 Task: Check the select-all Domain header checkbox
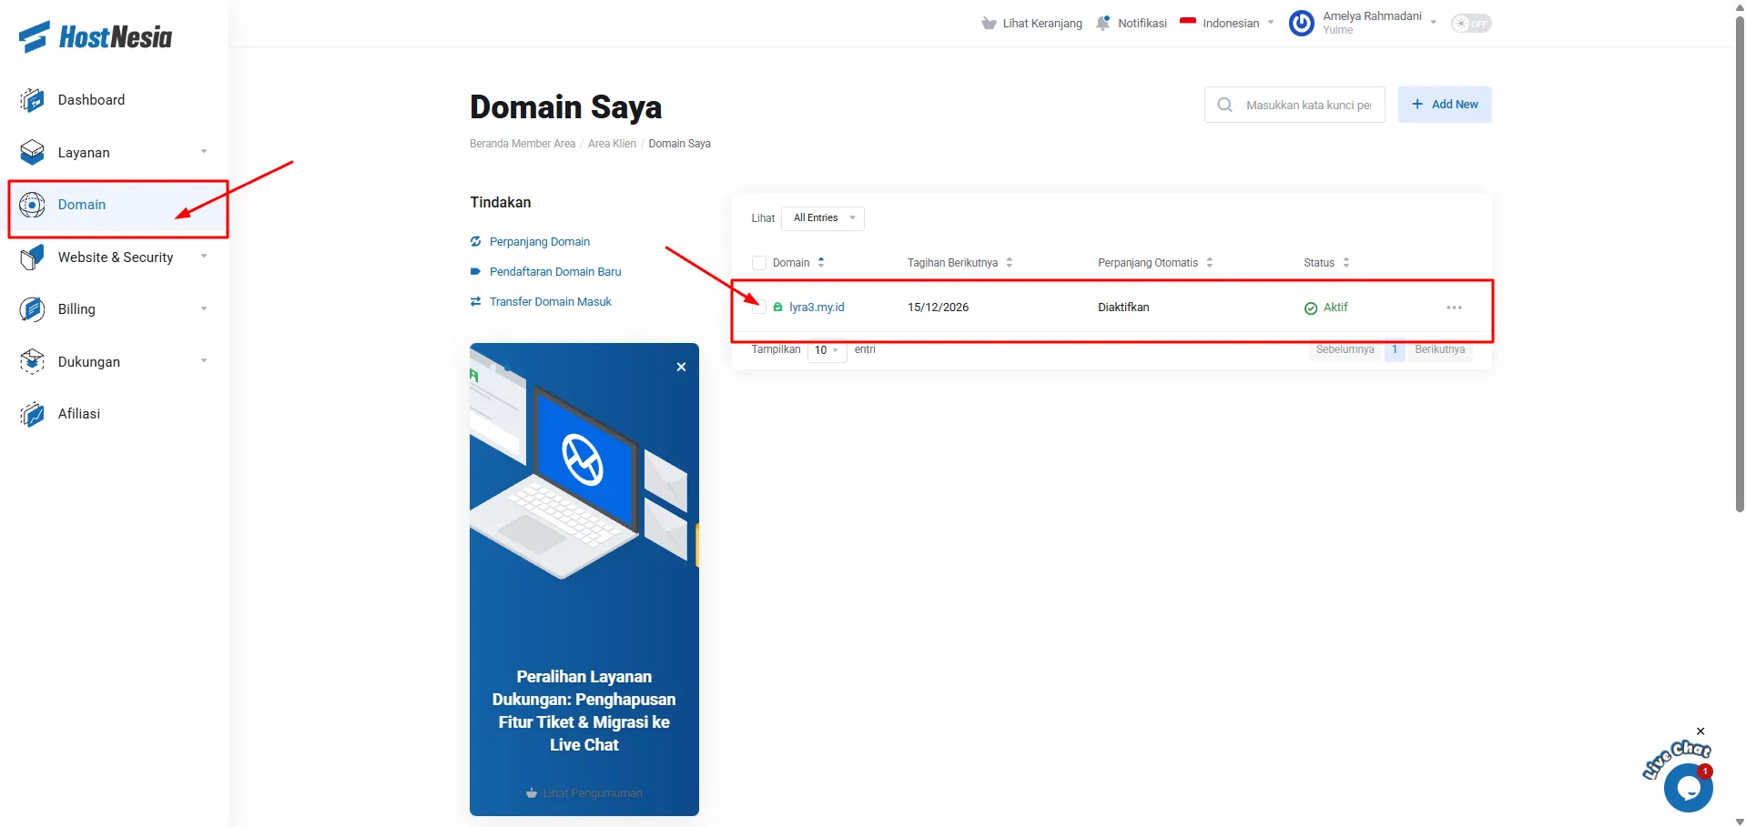(x=759, y=263)
